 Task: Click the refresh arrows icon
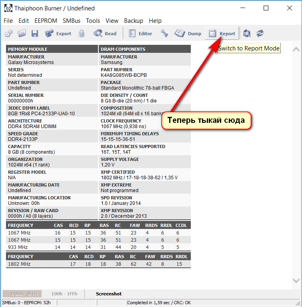click(x=260, y=34)
